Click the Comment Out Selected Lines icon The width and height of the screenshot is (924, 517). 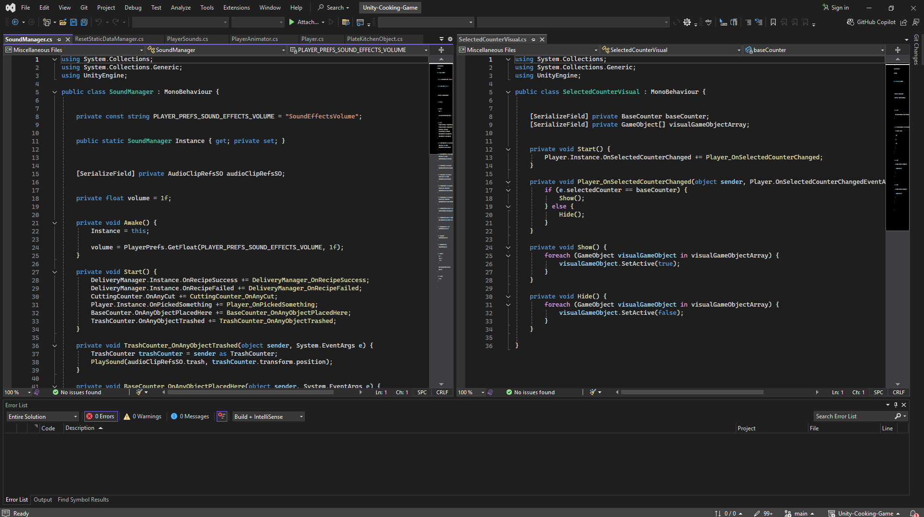(x=748, y=22)
